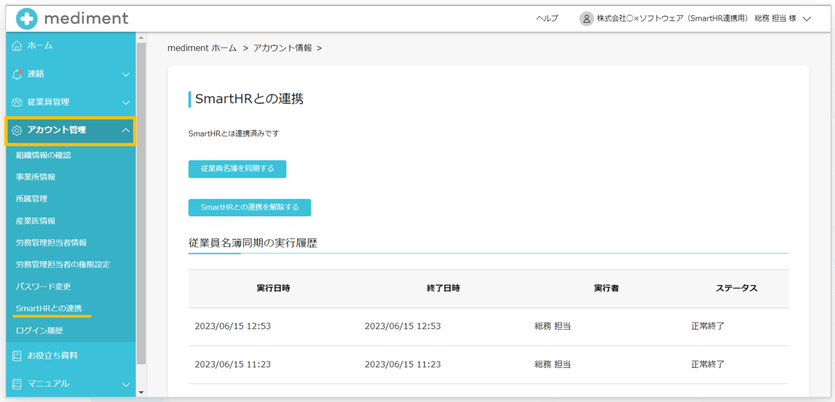Expand the 従業員管理 menu chevron

pyautogui.click(x=126, y=102)
